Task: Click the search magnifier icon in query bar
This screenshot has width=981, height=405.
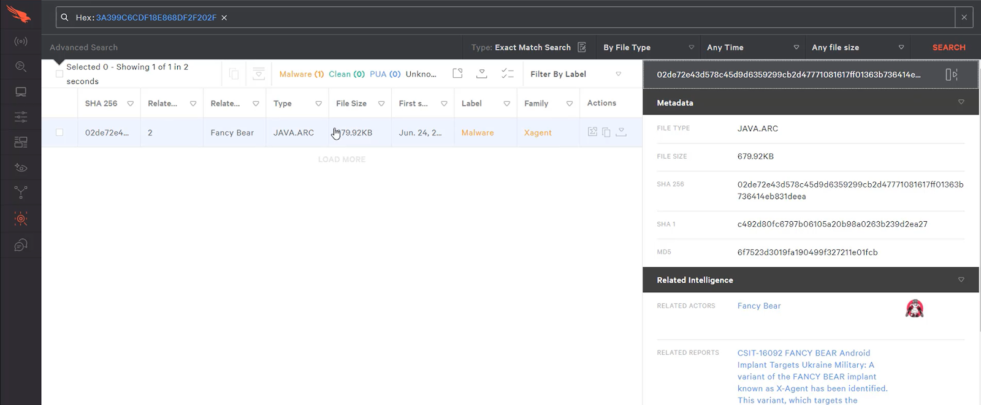Action: (x=64, y=17)
